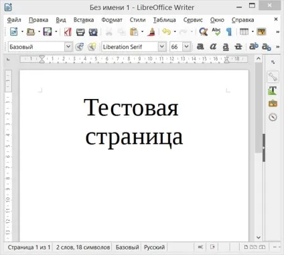
Task: Show more formatting toolbar buttons chevron
Action: pyautogui.click(x=277, y=47)
